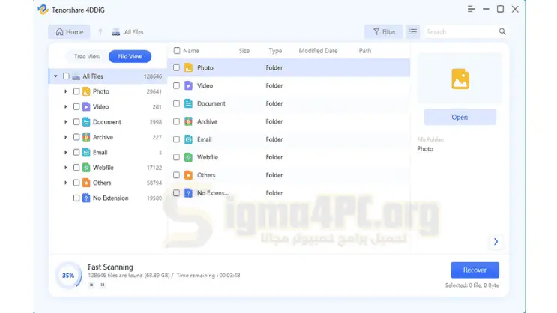Click the Open button in preview pane

(460, 117)
